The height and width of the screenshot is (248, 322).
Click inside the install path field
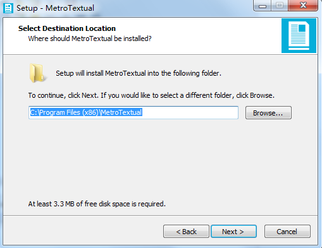tap(133, 112)
